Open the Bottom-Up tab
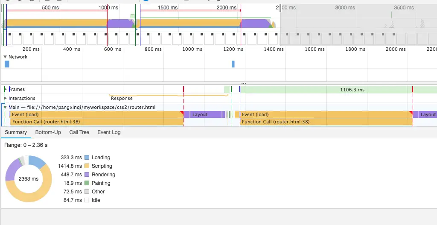This screenshot has height=225, width=437. click(x=48, y=132)
